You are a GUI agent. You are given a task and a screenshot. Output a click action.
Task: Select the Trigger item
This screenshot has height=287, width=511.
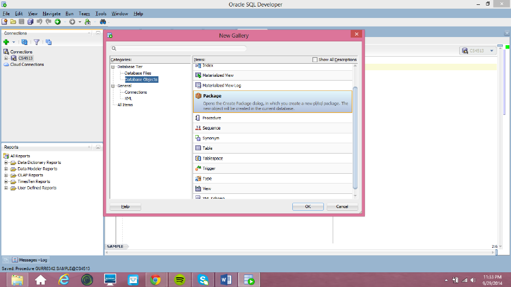click(x=273, y=169)
